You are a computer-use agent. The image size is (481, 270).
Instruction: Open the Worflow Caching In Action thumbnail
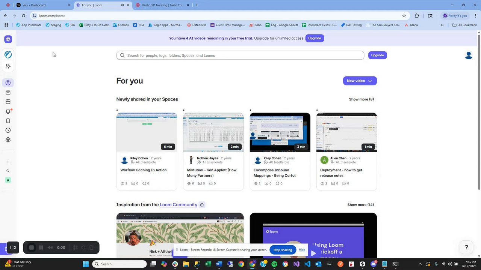[x=147, y=132]
